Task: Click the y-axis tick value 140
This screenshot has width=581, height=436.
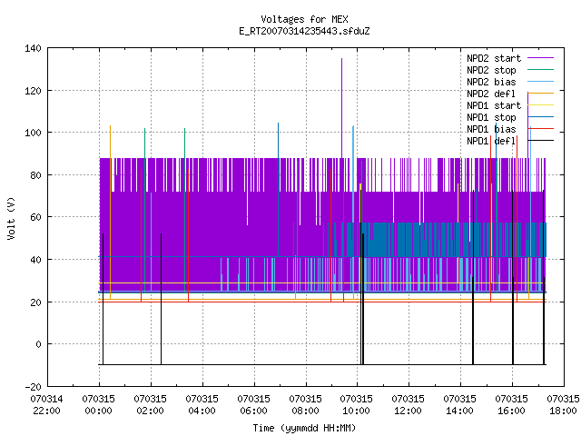Action: point(33,48)
